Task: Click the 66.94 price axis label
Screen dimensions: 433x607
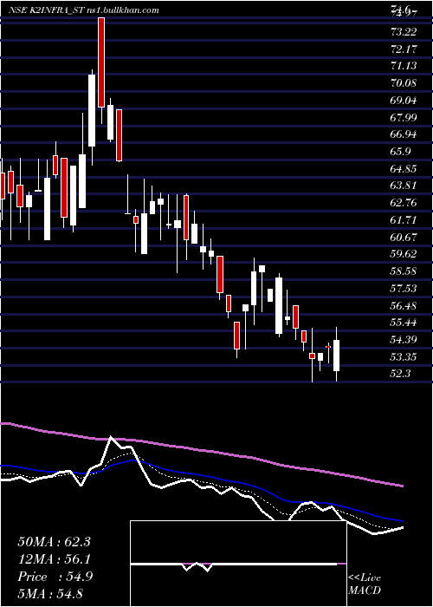Action: [404, 134]
